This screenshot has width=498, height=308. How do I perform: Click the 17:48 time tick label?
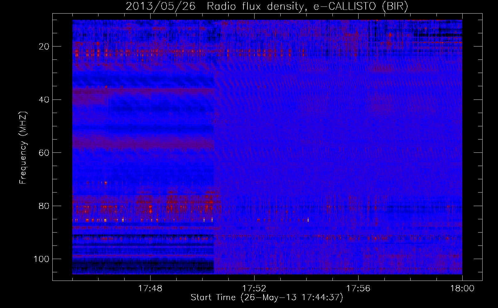tap(150, 289)
